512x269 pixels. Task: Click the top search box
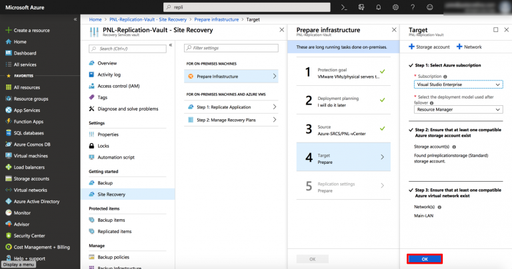tap(247, 7)
